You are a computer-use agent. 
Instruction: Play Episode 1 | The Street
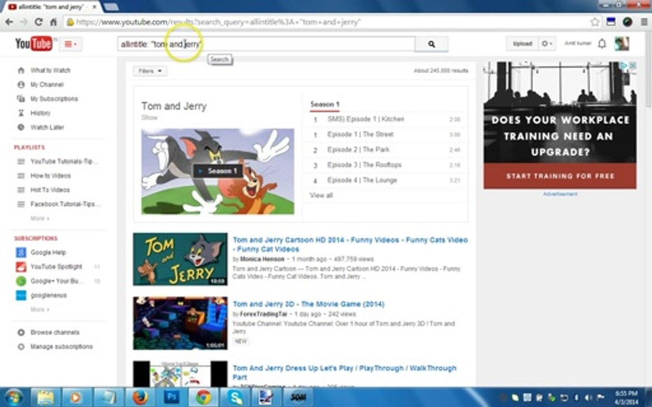360,135
